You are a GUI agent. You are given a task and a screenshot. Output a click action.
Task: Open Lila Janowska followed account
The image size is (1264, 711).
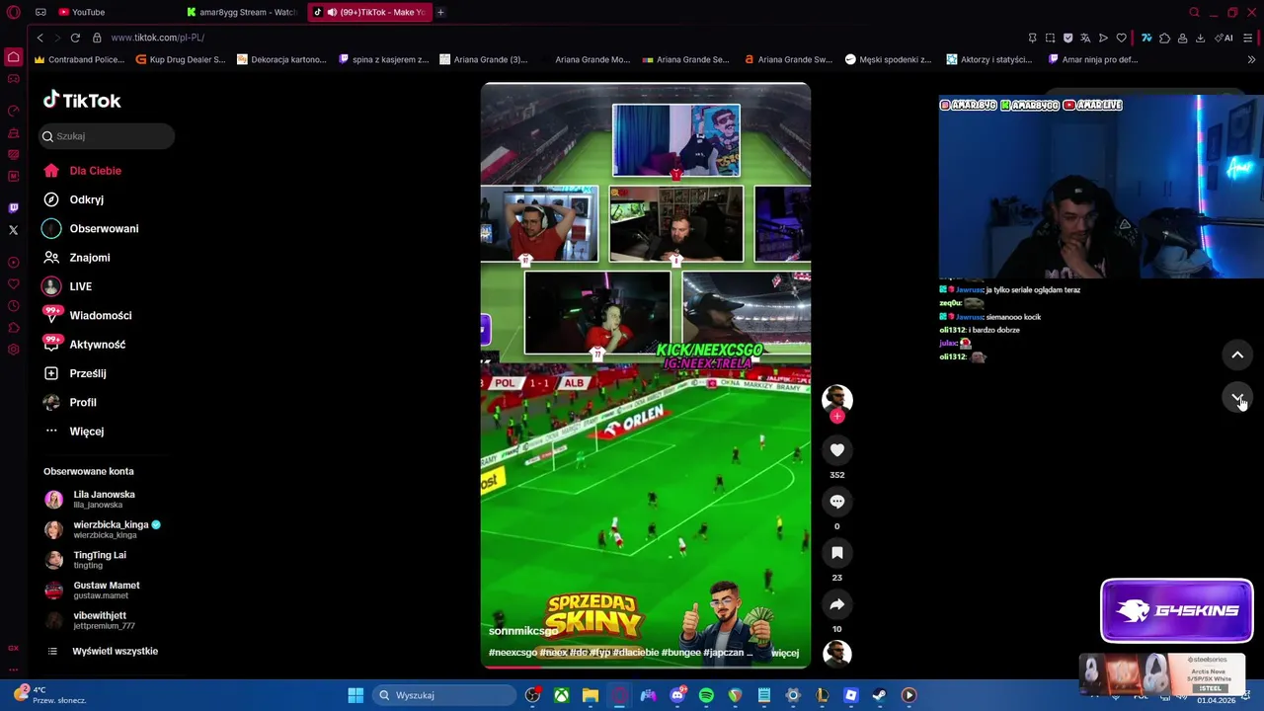click(x=91, y=499)
